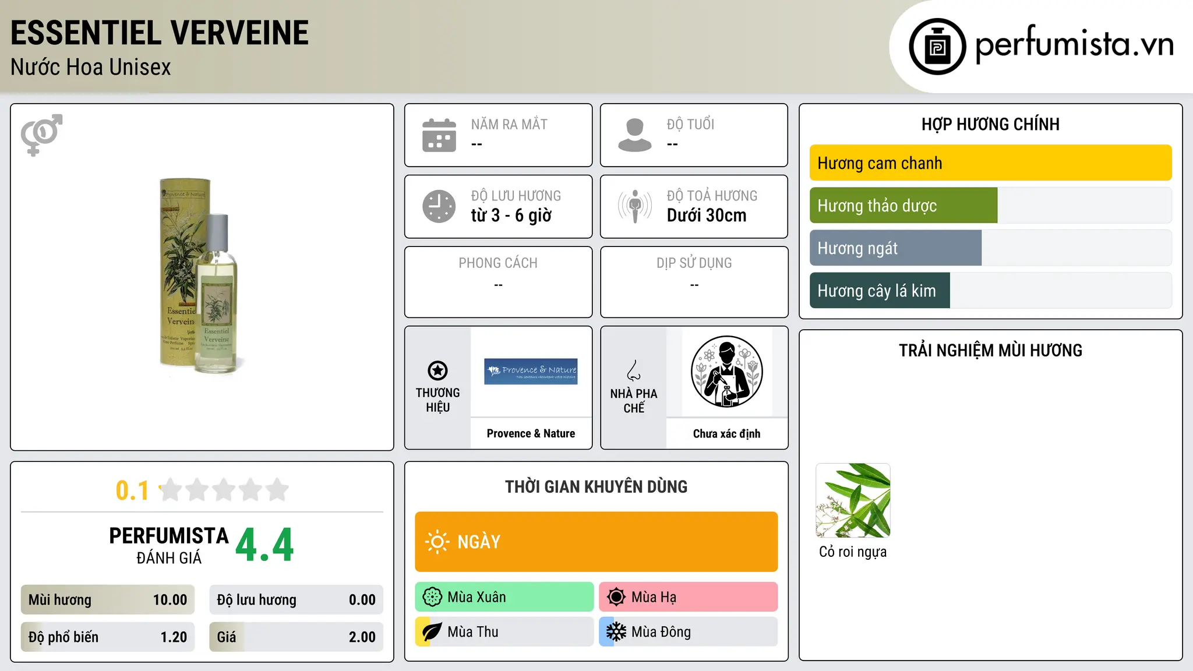The image size is (1193, 671).
Task: Click the star badge icon above THƯƠNG HIỆU
Action: (437, 370)
